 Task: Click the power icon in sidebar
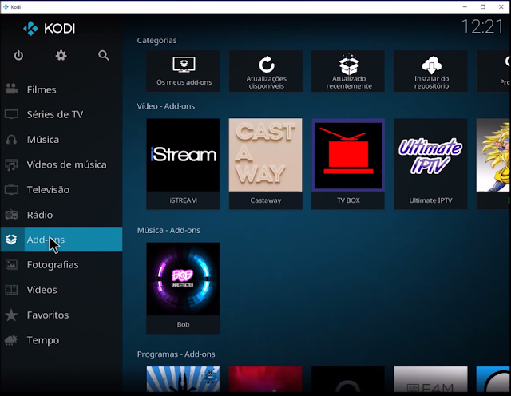pyautogui.click(x=18, y=55)
